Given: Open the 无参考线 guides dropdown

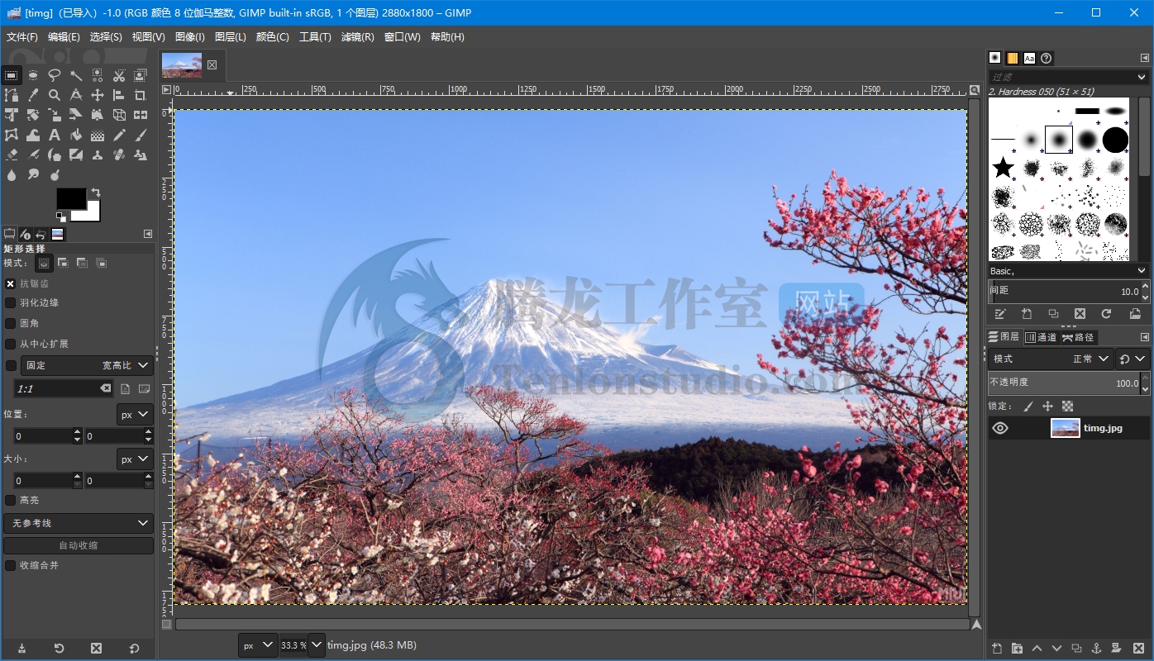Looking at the screenshot, I should [79, 523].
